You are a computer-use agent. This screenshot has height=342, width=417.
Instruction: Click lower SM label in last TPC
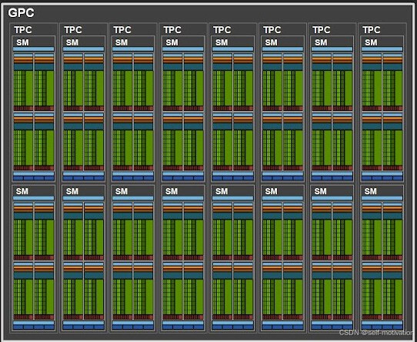pos(371,191)
